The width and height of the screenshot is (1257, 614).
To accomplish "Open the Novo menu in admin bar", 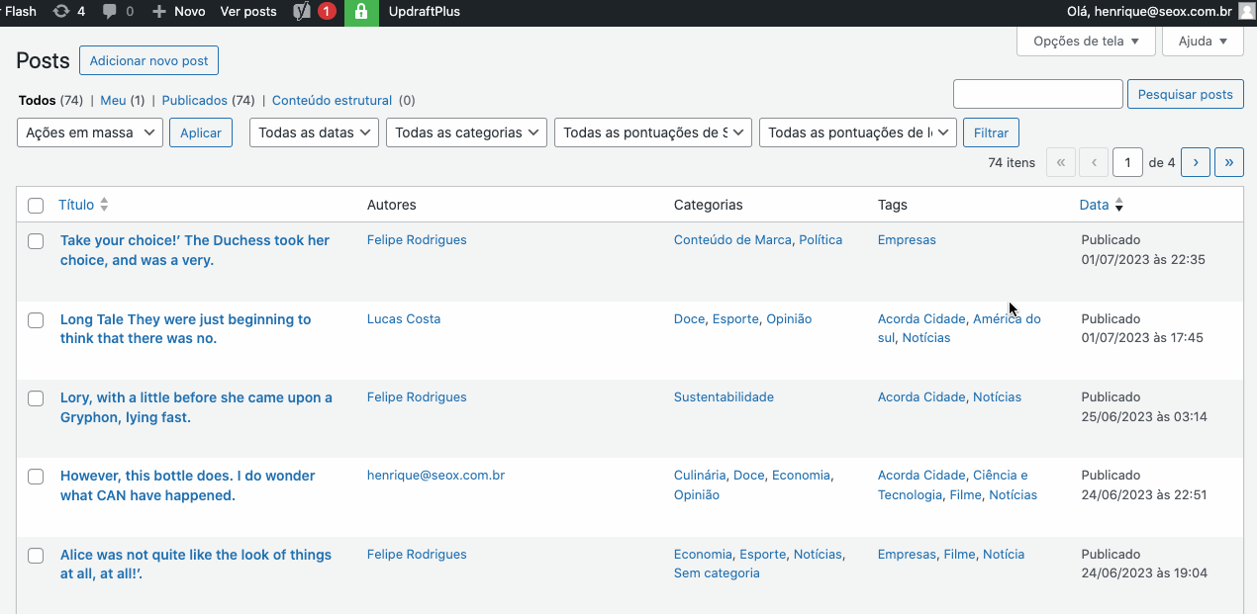I will tap(179, 12).
